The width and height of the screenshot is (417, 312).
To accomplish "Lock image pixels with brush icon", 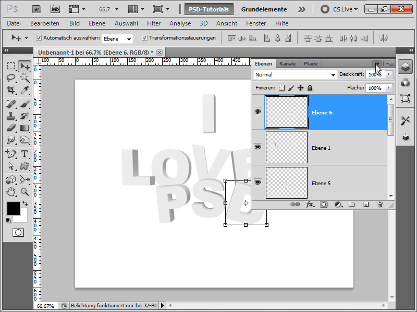I will pos(291,88).
